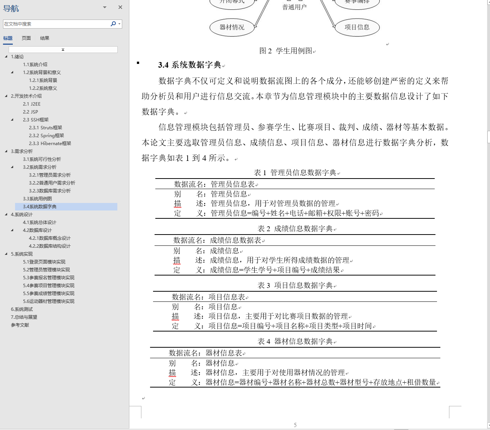This screenshot has width=490, height=430.
Task: Switch to the 结果 tab
Action: 44,38
